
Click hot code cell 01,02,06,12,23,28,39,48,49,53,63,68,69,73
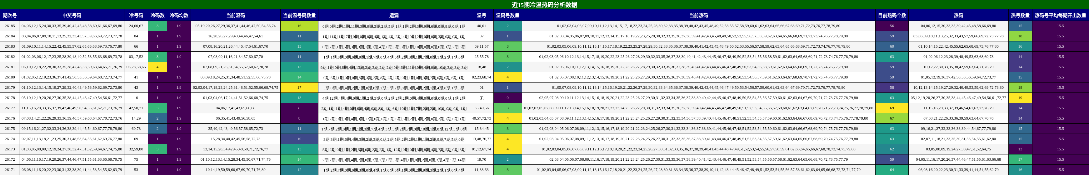pyautogui.click(x=958, y=56)
